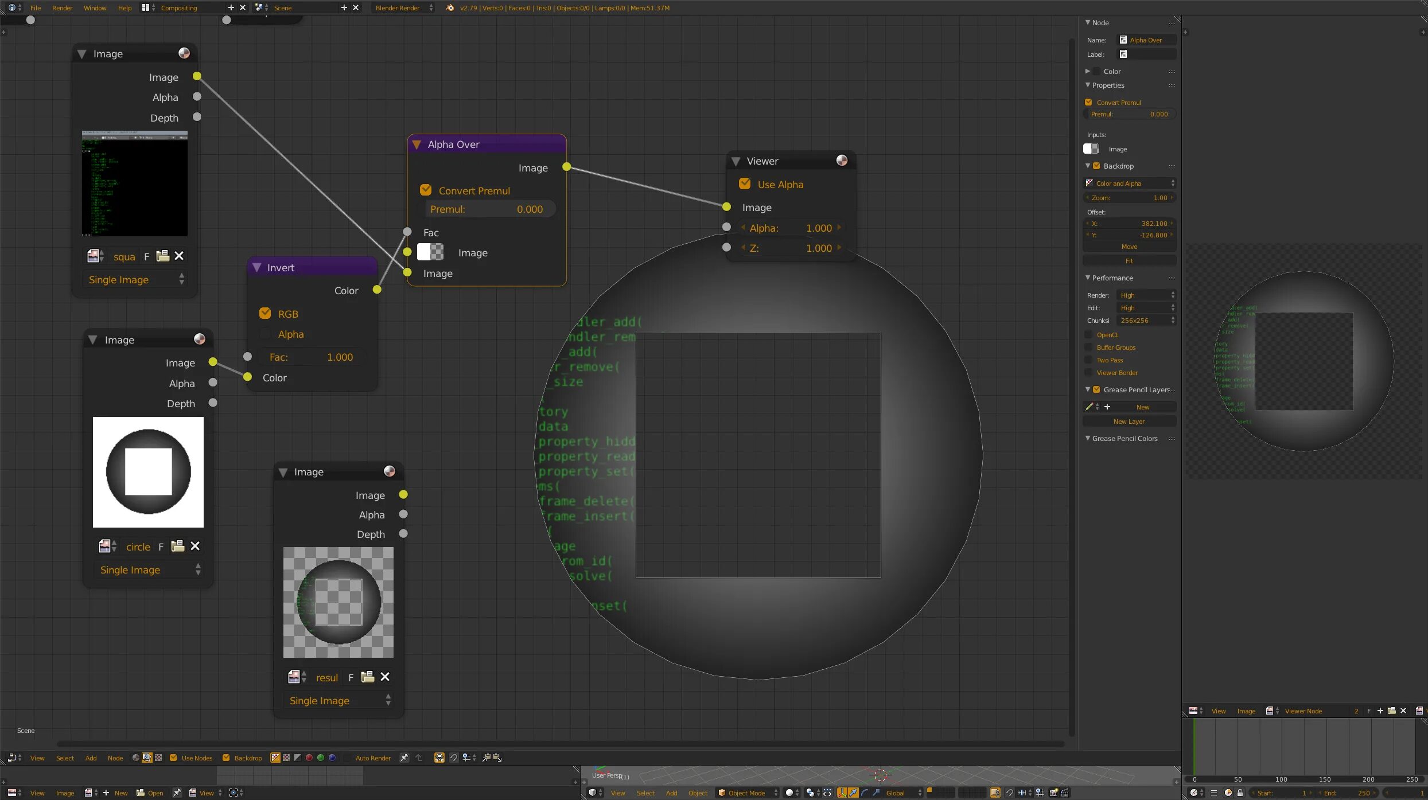Select the green backdrop channel button
Screen dimensions: 1428x800
321,758
